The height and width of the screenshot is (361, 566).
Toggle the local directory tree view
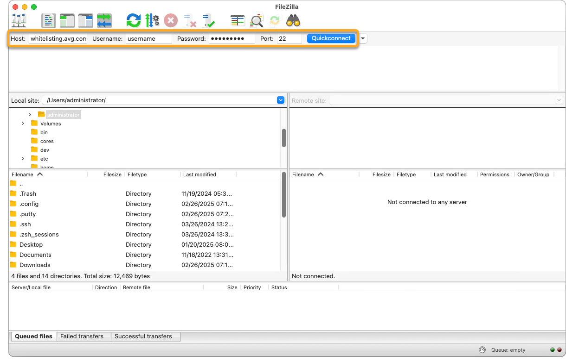tap(67, 20)
